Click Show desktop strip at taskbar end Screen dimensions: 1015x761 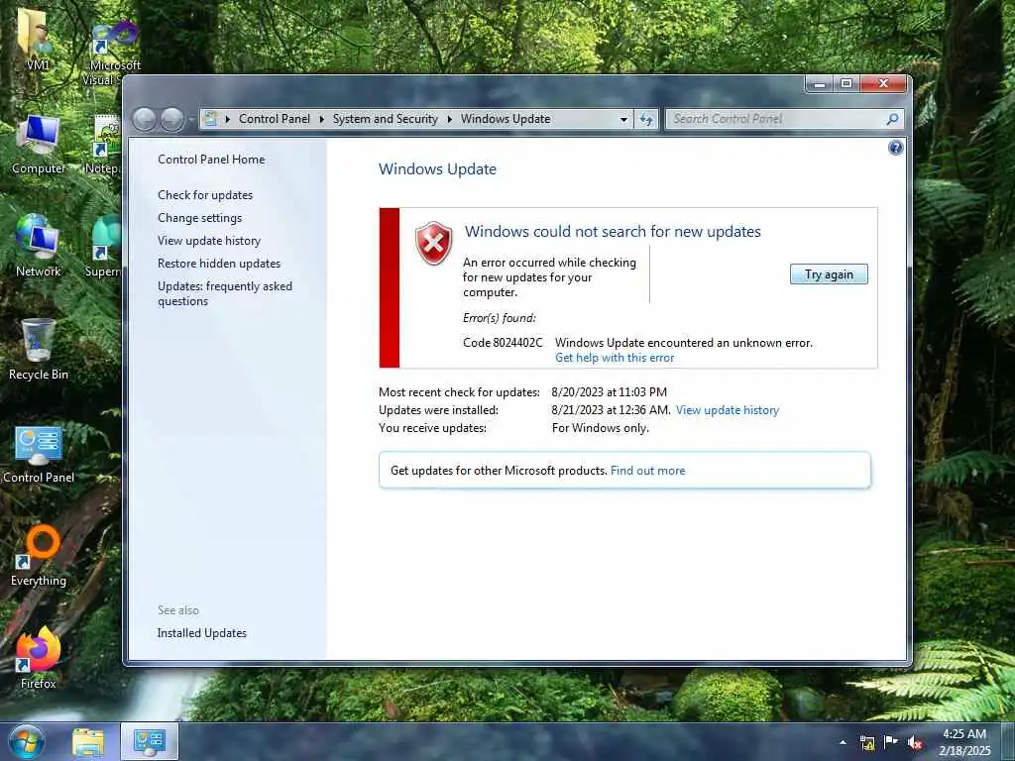(1008, 742)
